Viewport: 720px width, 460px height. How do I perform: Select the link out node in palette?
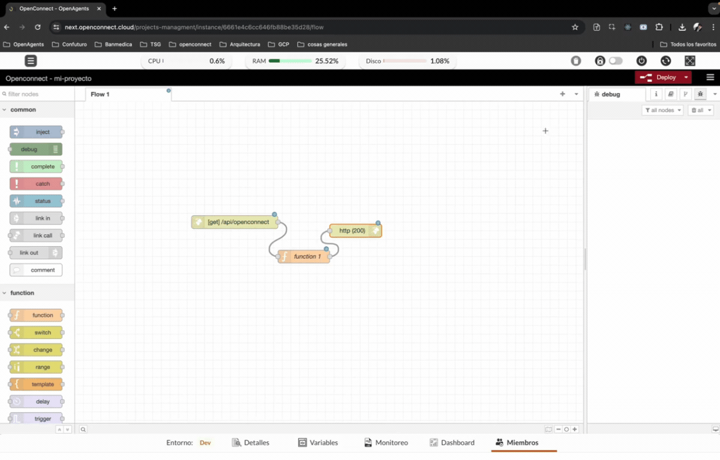(36, 253)
